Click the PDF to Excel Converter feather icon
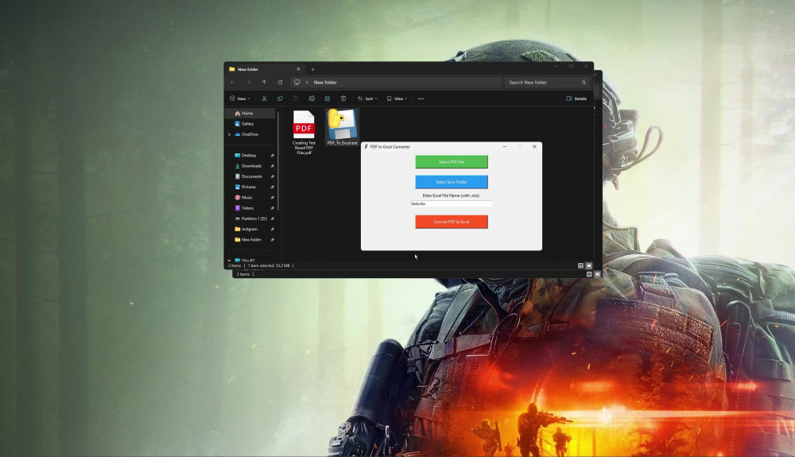 click(366, 146)
